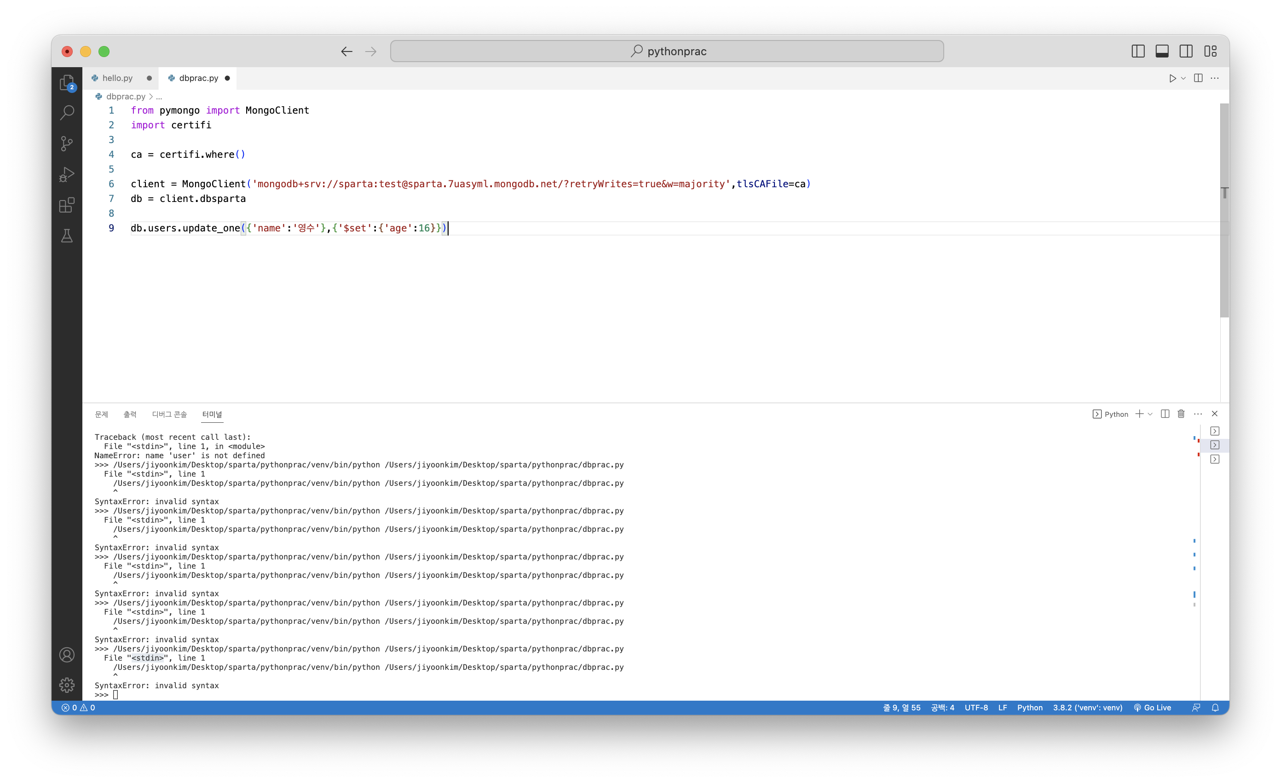
Task: Open the Source Control view
Action: [x=67, y=144]
